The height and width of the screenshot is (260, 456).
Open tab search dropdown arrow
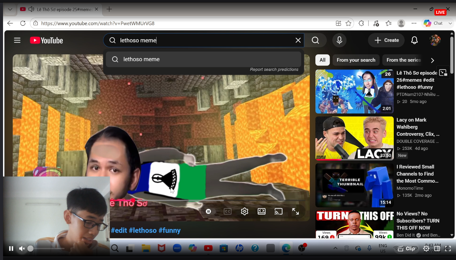pos(10,9)
